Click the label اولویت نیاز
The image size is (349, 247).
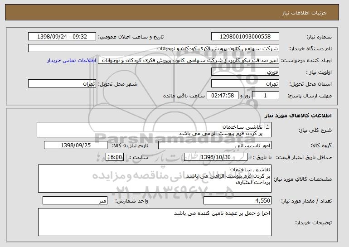click(x=319, y=73)
